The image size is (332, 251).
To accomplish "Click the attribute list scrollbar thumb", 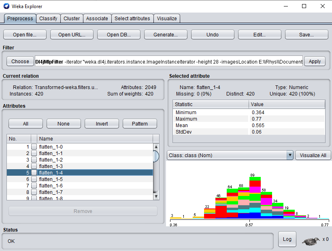I will (156, 156).
